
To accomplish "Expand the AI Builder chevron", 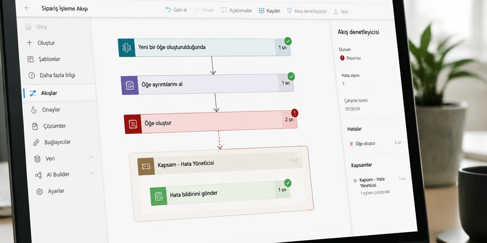I will click(93, 173).
